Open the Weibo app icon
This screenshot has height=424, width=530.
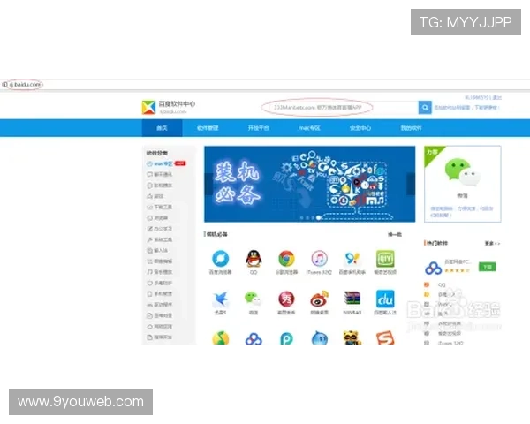click(319, 299)
